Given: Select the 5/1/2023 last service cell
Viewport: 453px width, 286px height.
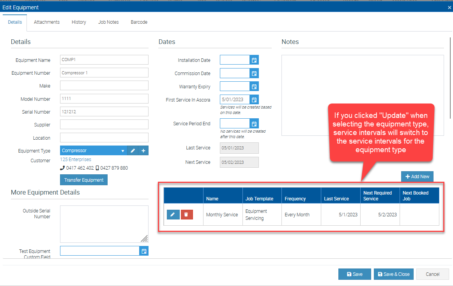Looking at the screenshot, I should (x=341, y=214).
